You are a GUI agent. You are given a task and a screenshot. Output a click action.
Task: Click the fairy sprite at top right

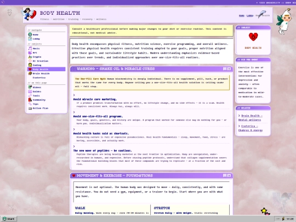click(284, 22)
